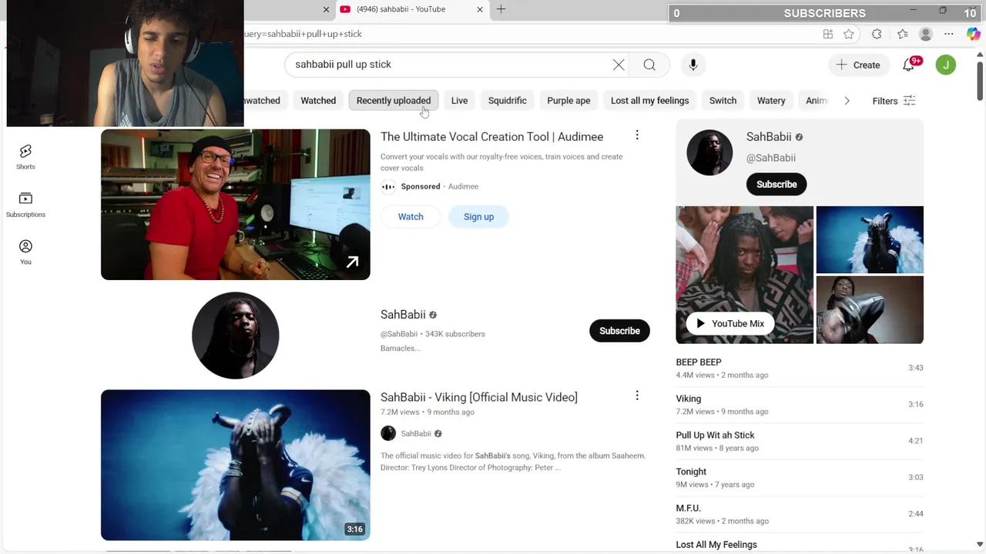Screen dimensions: 986x554
Task: Select the Watery filter chip
Action: coord(771,101)
